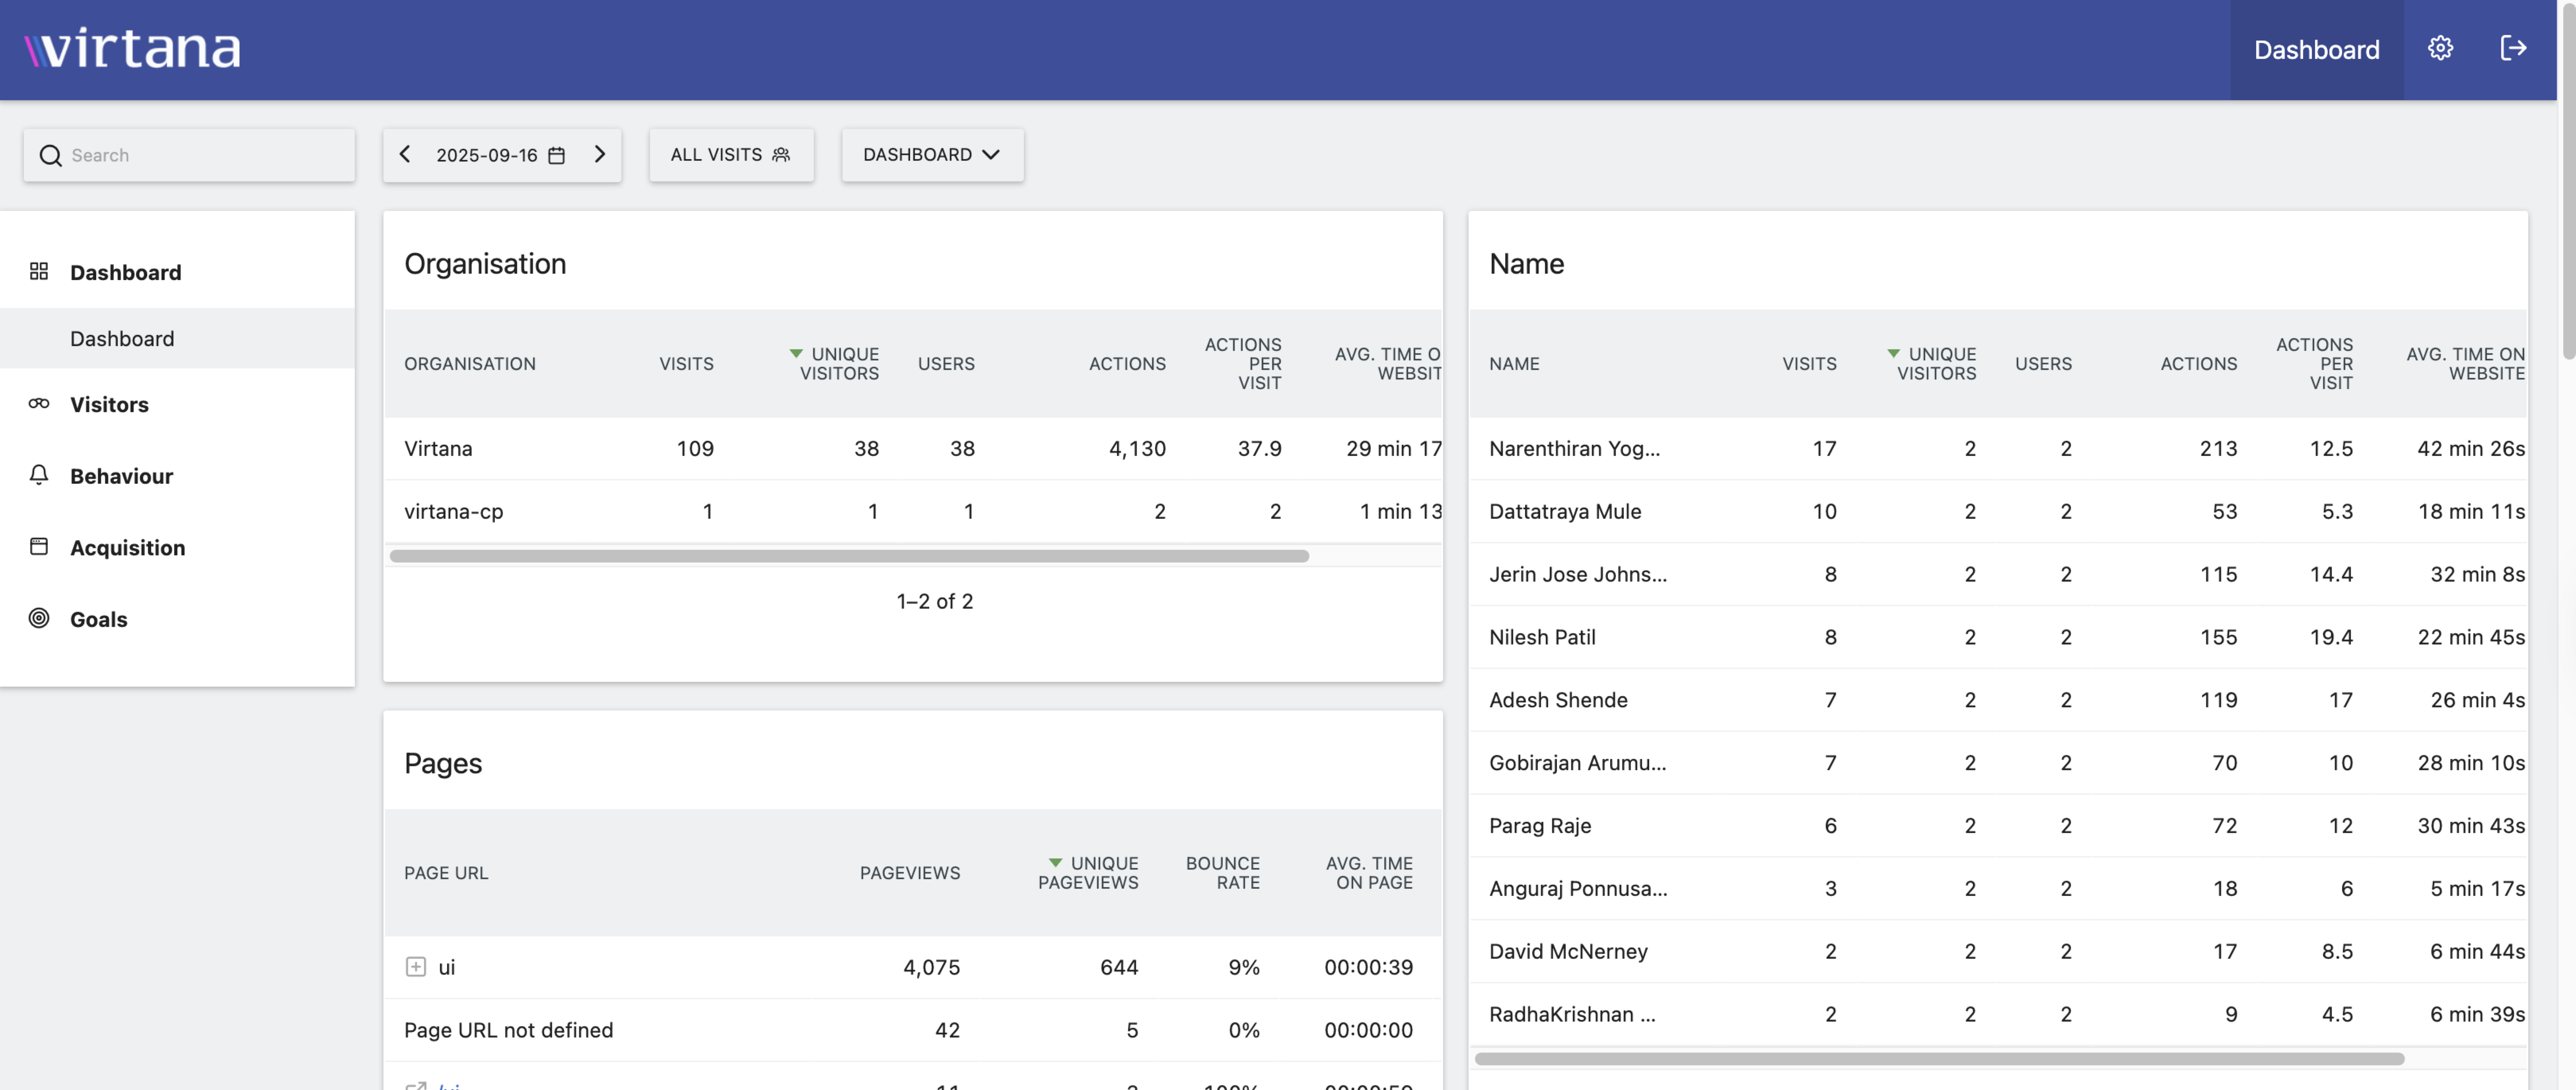Click the Anguraj Ponnusa... row
The width and height of the screenshot is (2576, 1090).
pyautogui.click(x=1998, y=889)
